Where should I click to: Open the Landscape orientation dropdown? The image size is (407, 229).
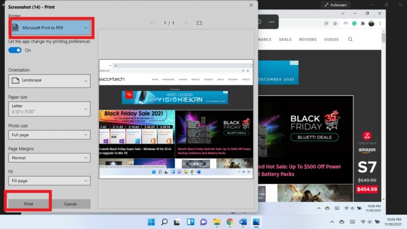pyautogui.click(x=50, y=81)
